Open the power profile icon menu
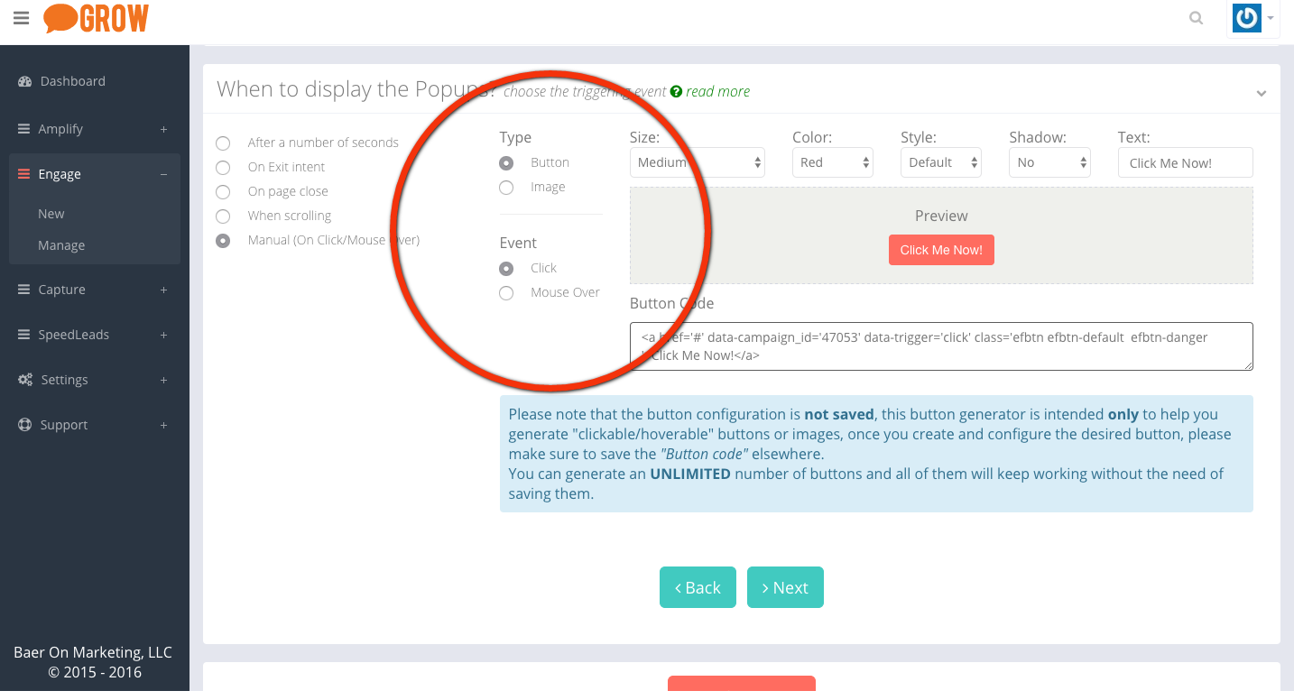The image size is (1294, 700). [x=1253, y=18]
